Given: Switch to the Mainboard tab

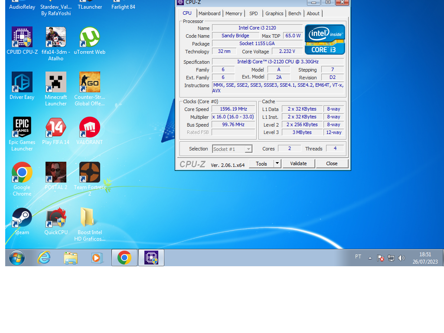Looking at the screenshot, I should pyautogui.click(x=209, y=13).
